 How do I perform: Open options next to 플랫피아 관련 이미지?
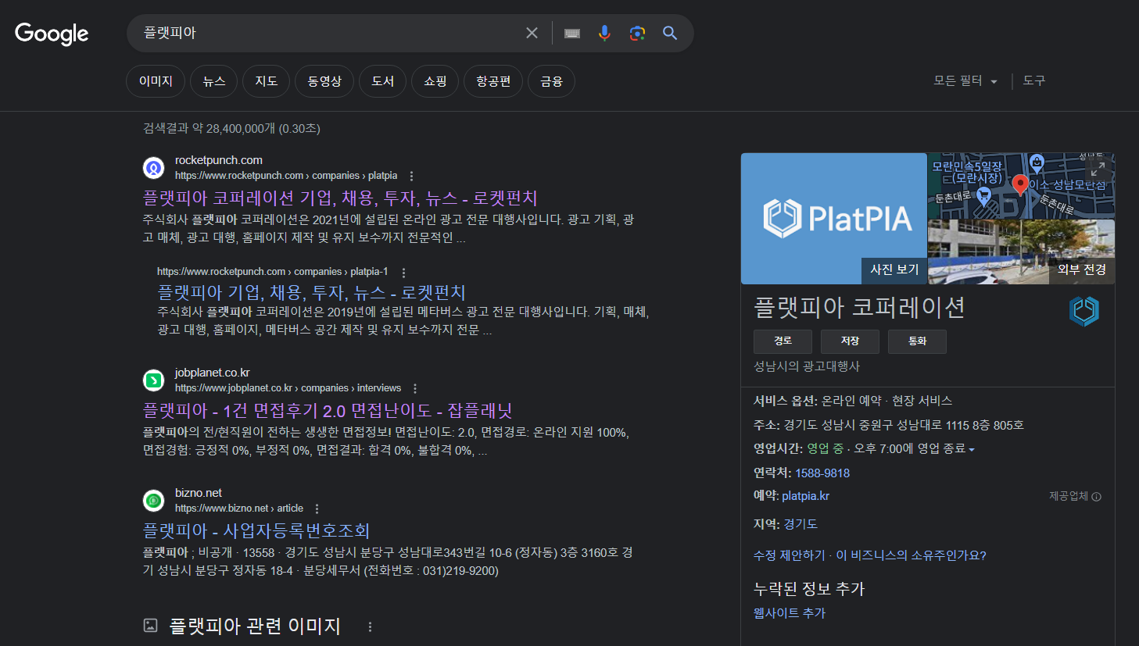370,626
